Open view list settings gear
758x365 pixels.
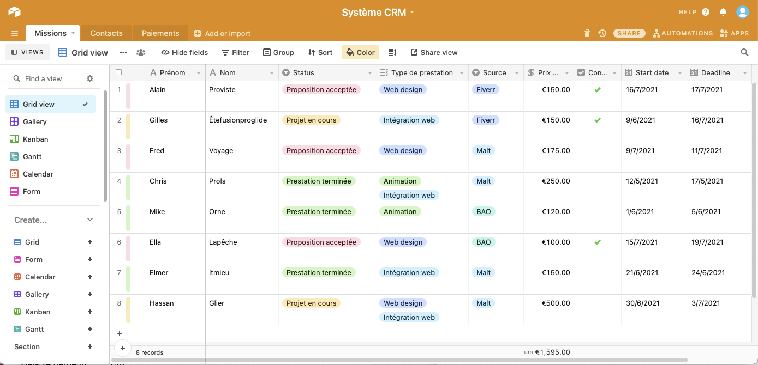click(x=90, y=78)
